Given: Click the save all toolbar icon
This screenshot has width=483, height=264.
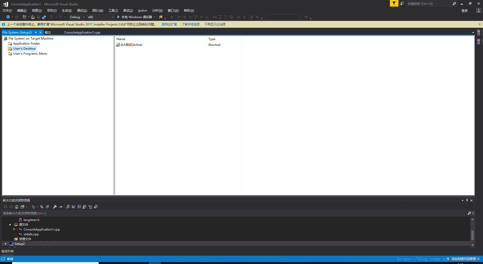Looking at the screenshot, I should (44, 17).
